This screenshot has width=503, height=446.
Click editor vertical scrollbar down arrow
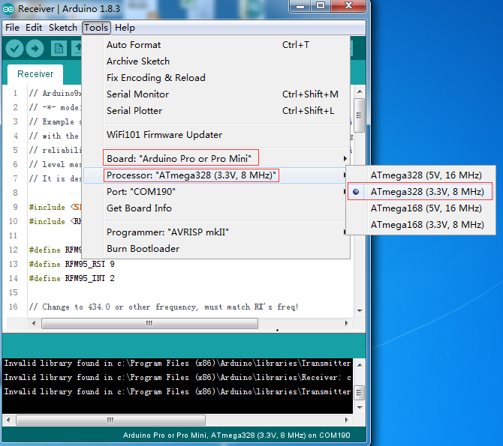click(x=360, y=310)
